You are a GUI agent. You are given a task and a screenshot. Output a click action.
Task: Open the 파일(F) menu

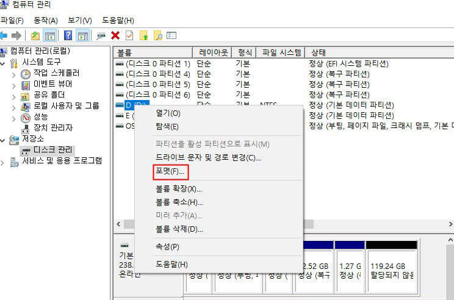(x=12, y=20)
